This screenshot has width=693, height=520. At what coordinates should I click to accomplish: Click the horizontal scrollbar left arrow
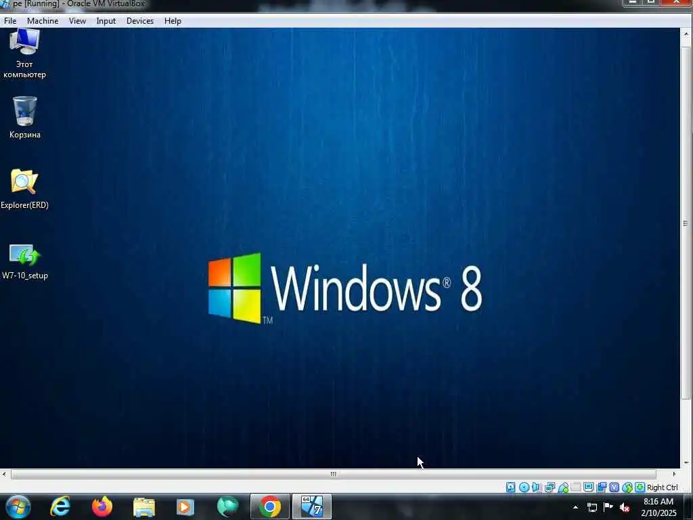click(4, 474)
